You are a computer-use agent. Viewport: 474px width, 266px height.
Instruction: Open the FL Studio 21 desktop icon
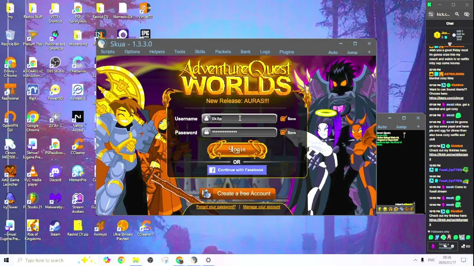pos(33,201)
